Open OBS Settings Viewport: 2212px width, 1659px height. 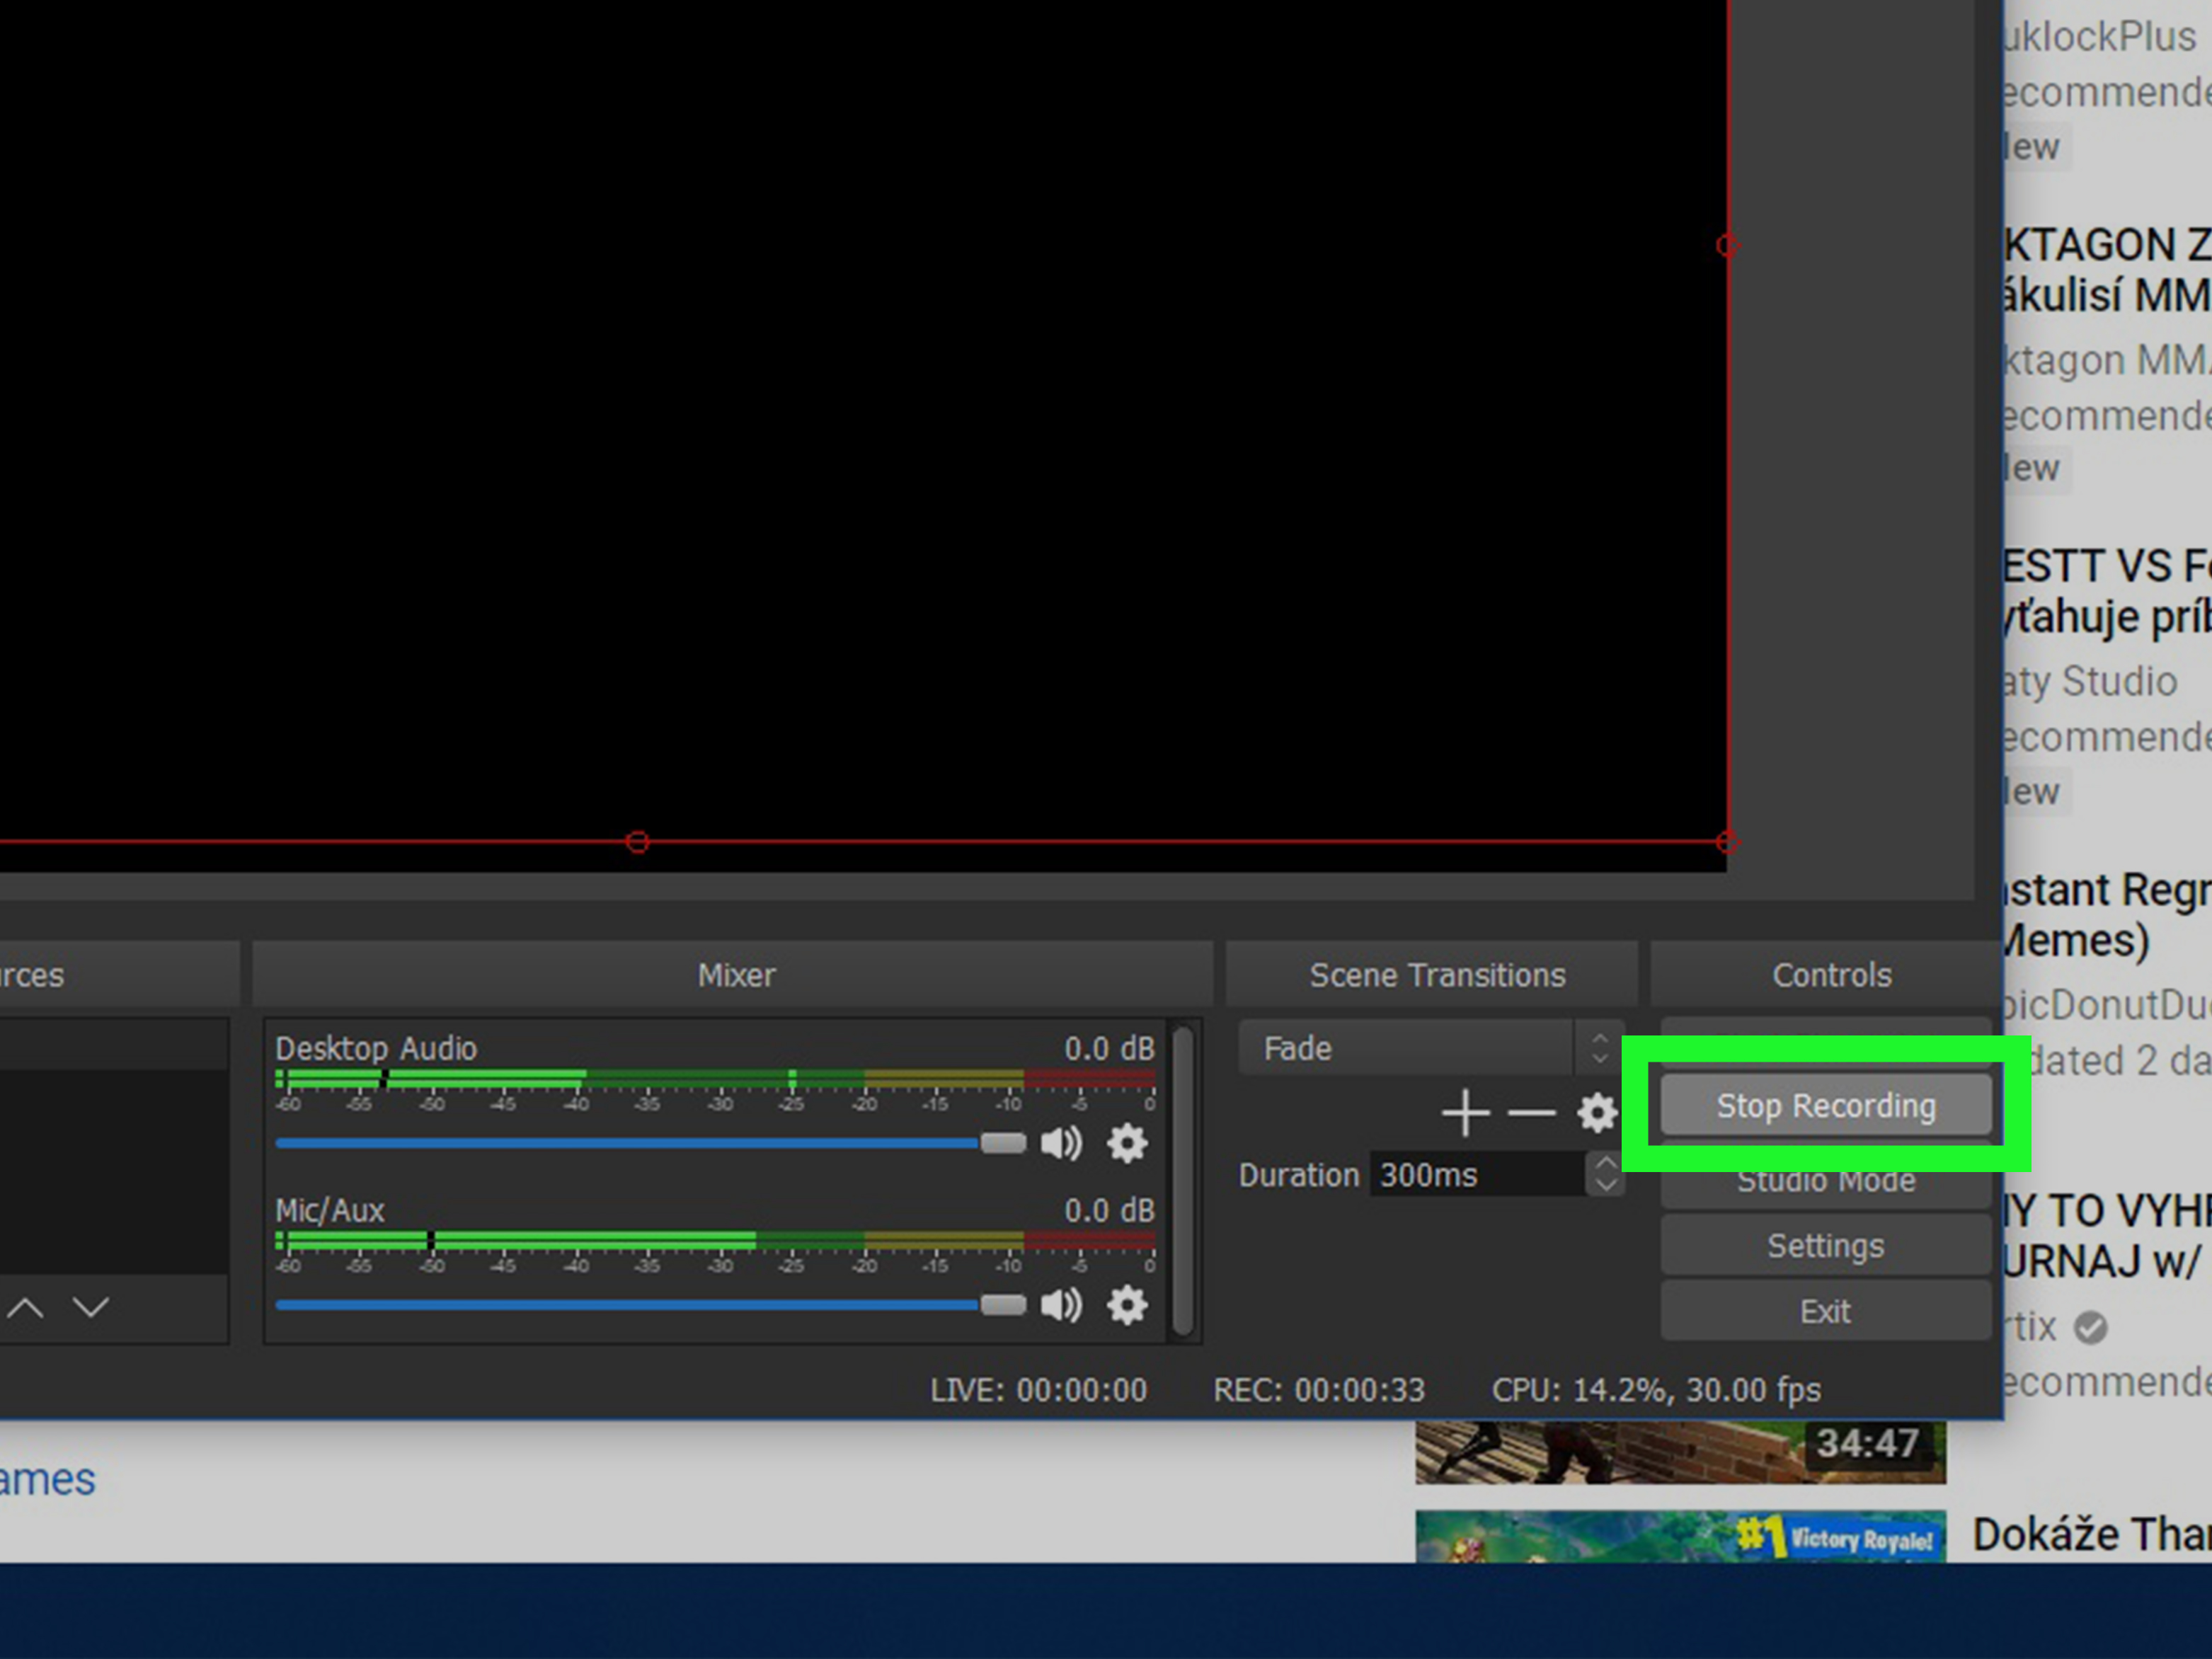[x=1826, y=1245]
